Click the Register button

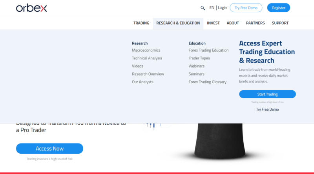(279, 8)
